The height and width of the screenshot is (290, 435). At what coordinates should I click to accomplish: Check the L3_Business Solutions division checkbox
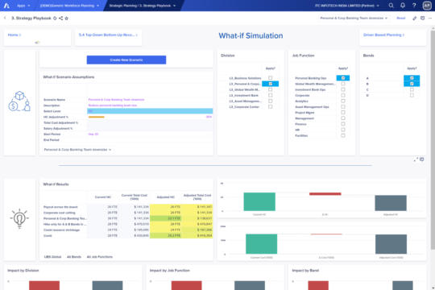[270, 78]
